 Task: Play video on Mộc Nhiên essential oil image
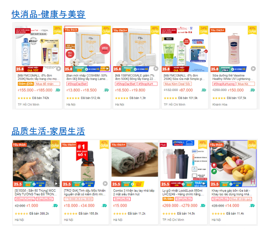click(105, 183)
